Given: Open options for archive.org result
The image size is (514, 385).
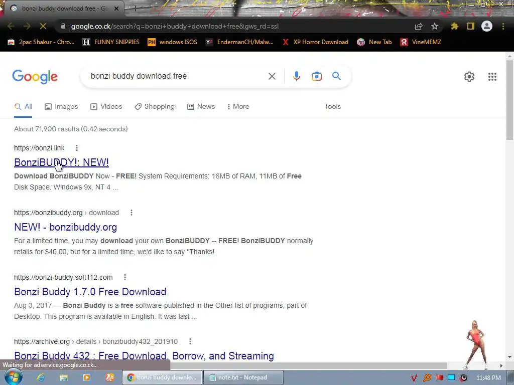Looking at the screenshot, I should click(x=190, y=341).
